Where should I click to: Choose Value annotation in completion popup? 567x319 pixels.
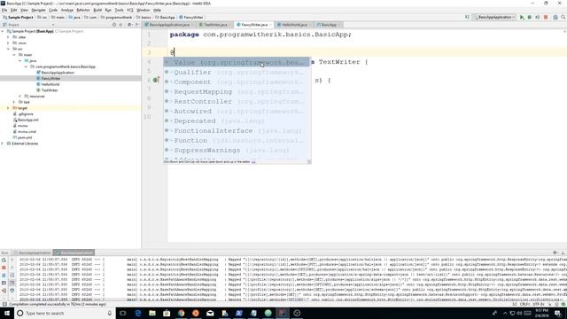[237, 63]
